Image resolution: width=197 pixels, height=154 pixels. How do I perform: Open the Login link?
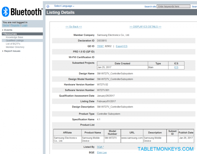(x=24, y=25)
